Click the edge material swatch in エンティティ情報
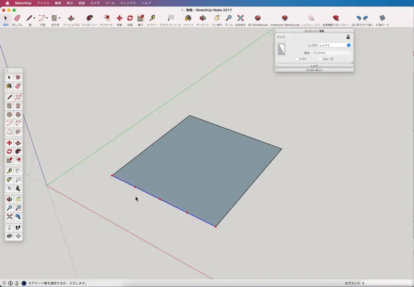Viewport: 414px width, 287px height. (x=281, y=50)
